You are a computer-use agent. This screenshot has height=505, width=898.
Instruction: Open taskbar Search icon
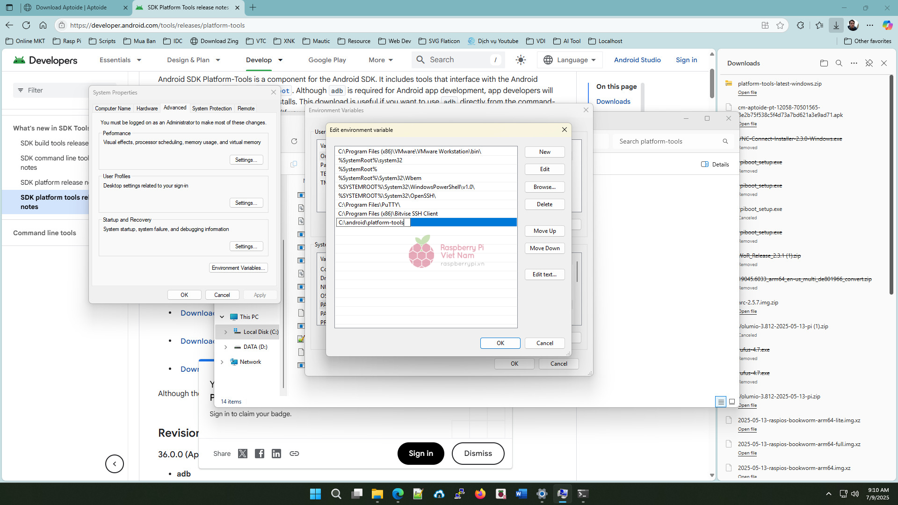336,494
